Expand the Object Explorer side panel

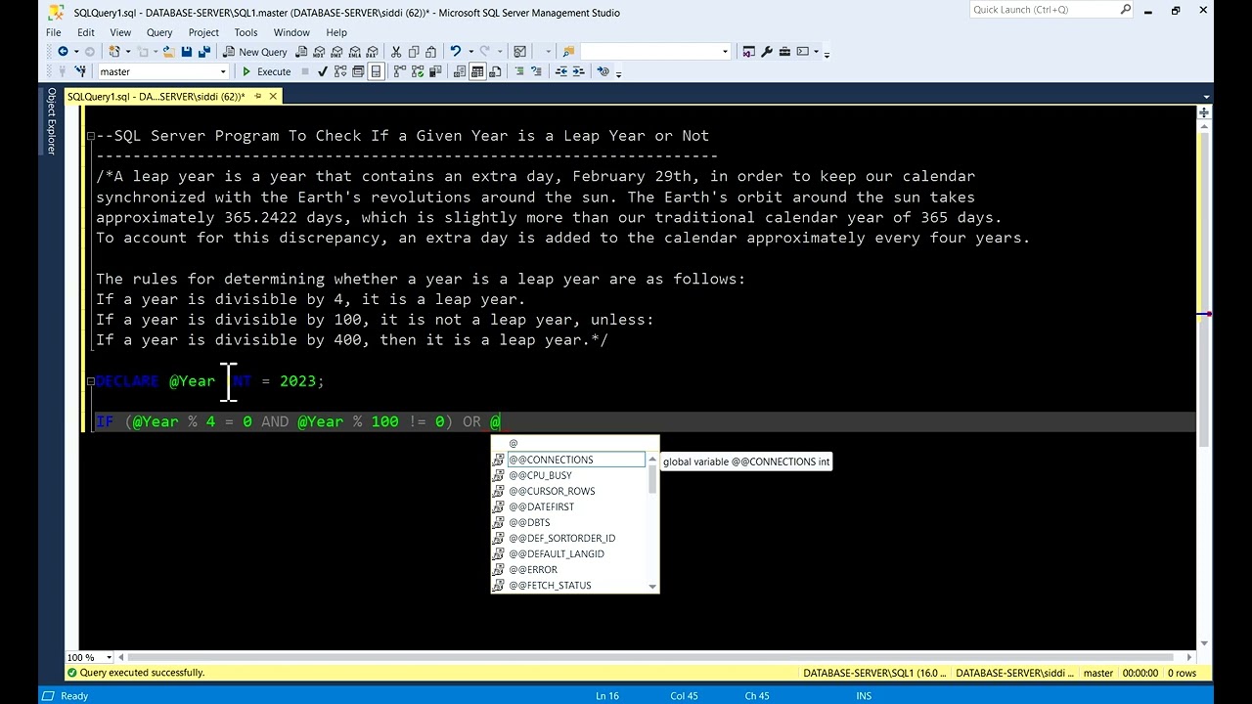(52, 121)
